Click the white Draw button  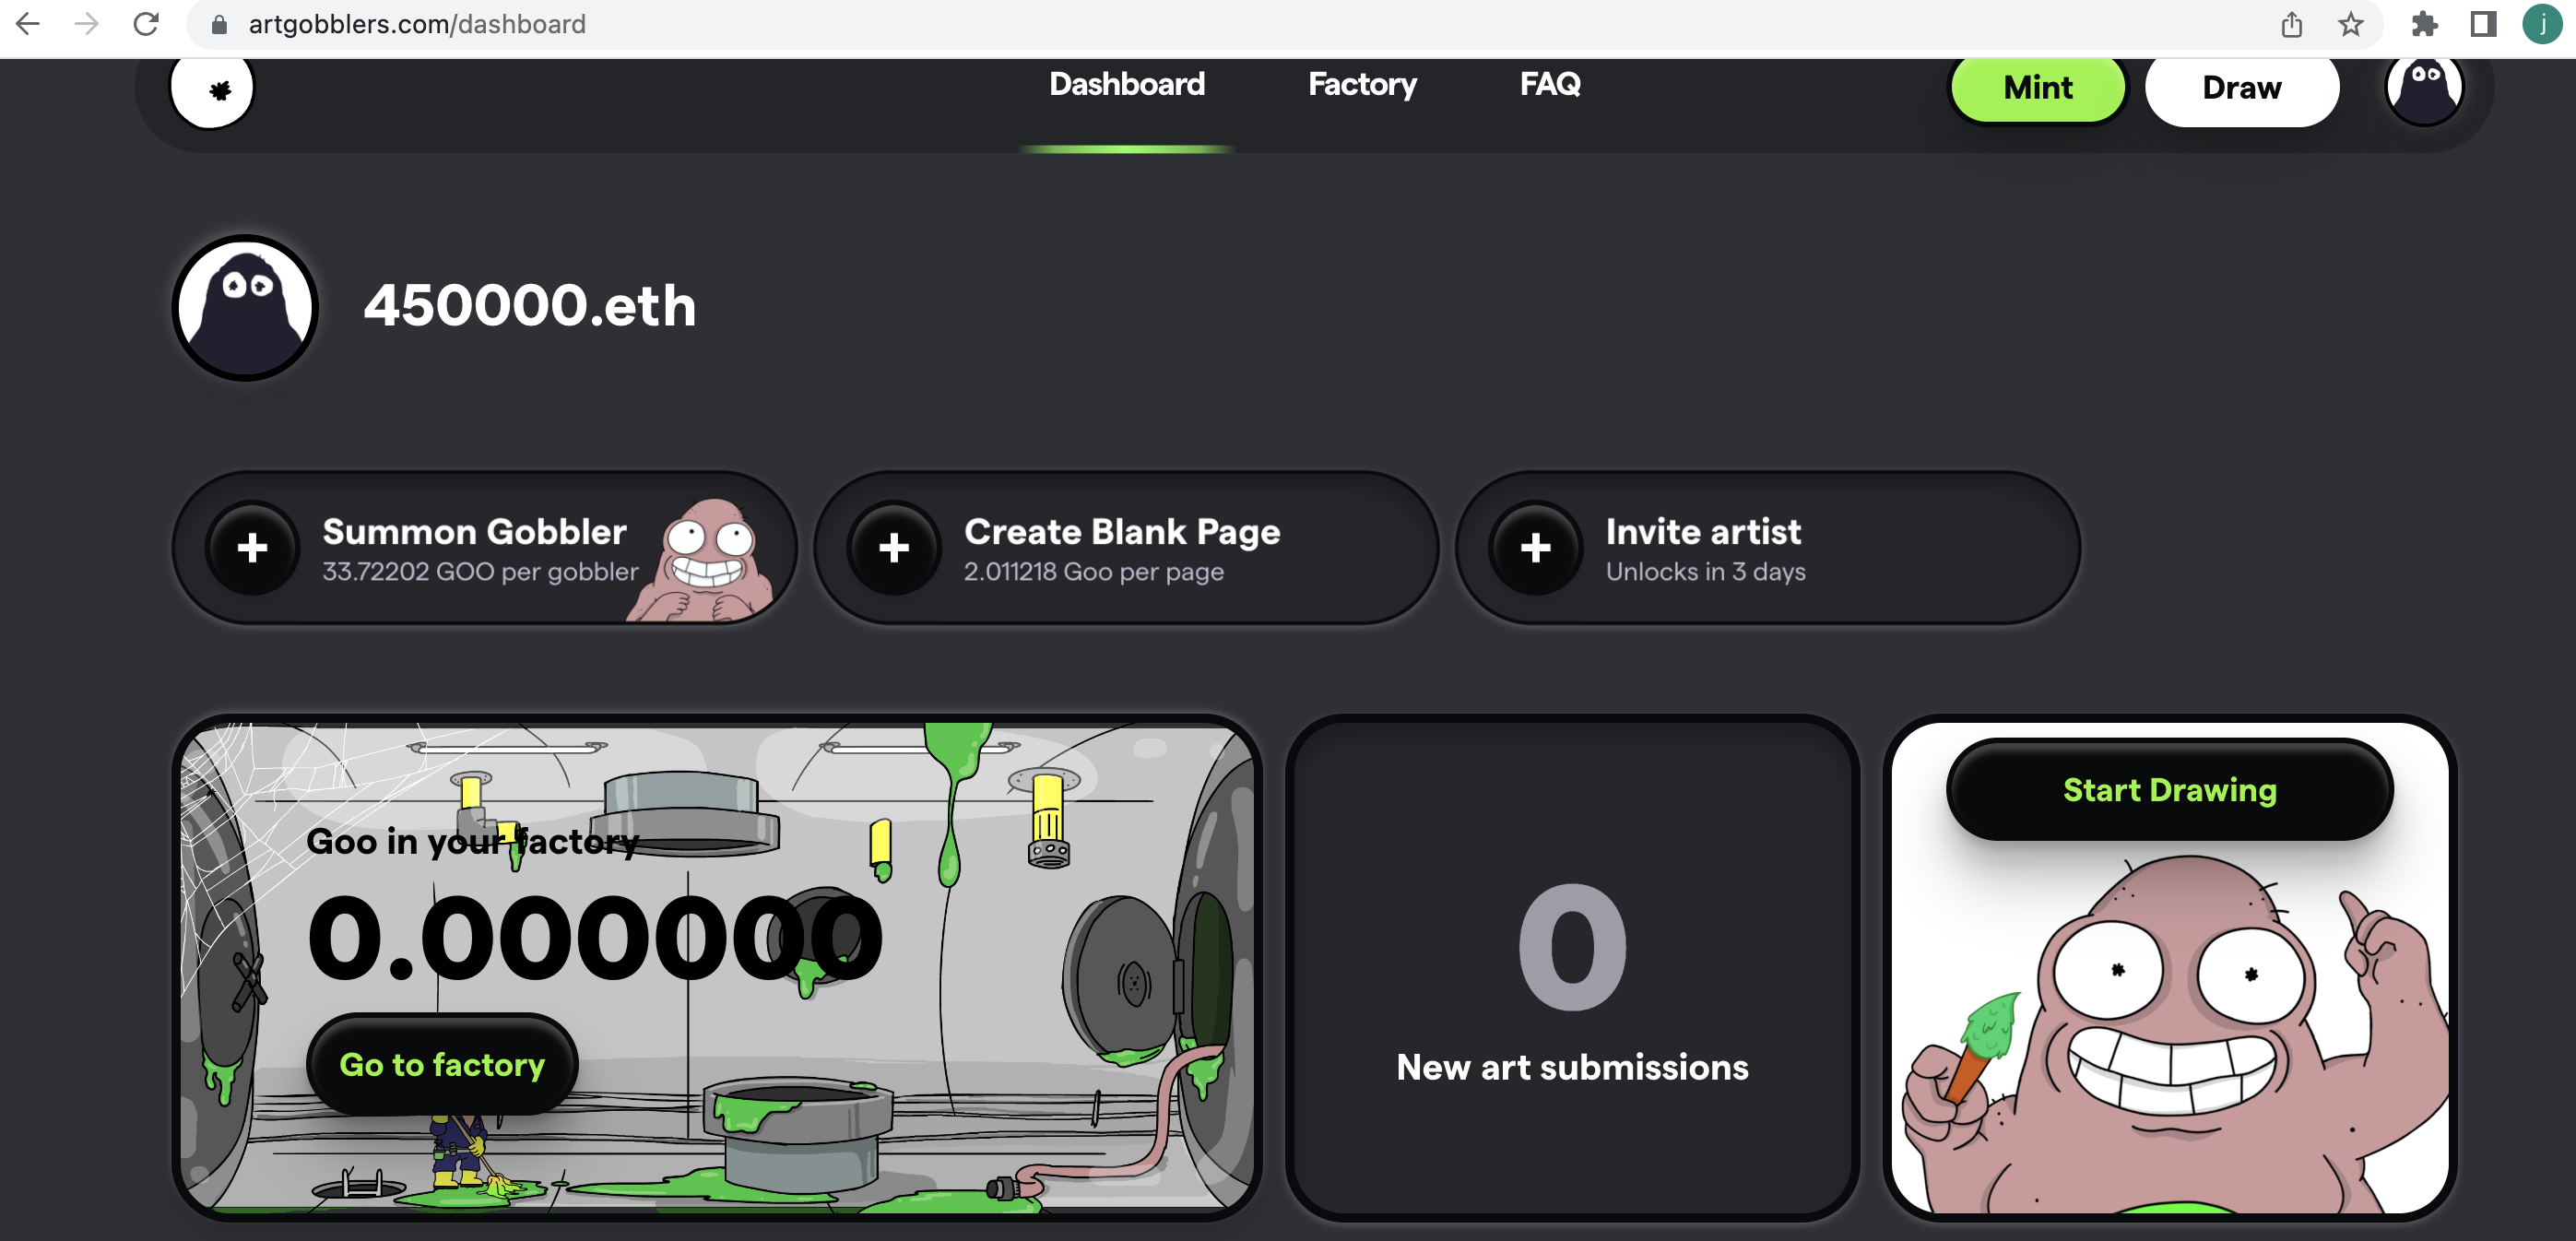(x=2242, y=88)
